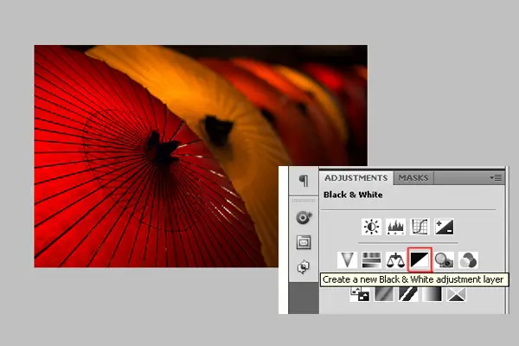Add a Hue/Saturation adjustment layer
Viewport: 519px width, 346px height.
[x=371, y=259]
